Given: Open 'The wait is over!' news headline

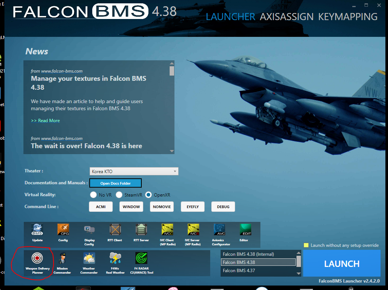Looking at the screenshot, I should point(86,146).
